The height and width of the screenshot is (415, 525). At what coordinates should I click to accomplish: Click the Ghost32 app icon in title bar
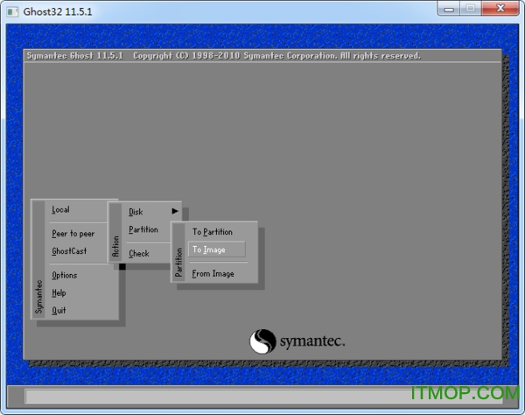point(12,11)
